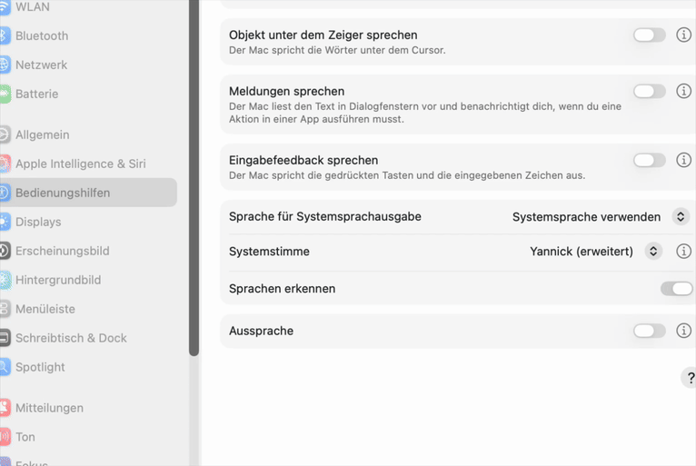
Task: Click the Displays sidebar icon
Action: (5, 222)
